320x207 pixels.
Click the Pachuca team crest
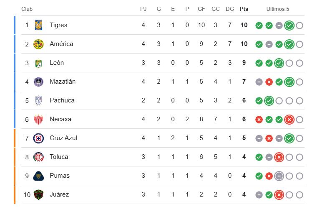38,100
